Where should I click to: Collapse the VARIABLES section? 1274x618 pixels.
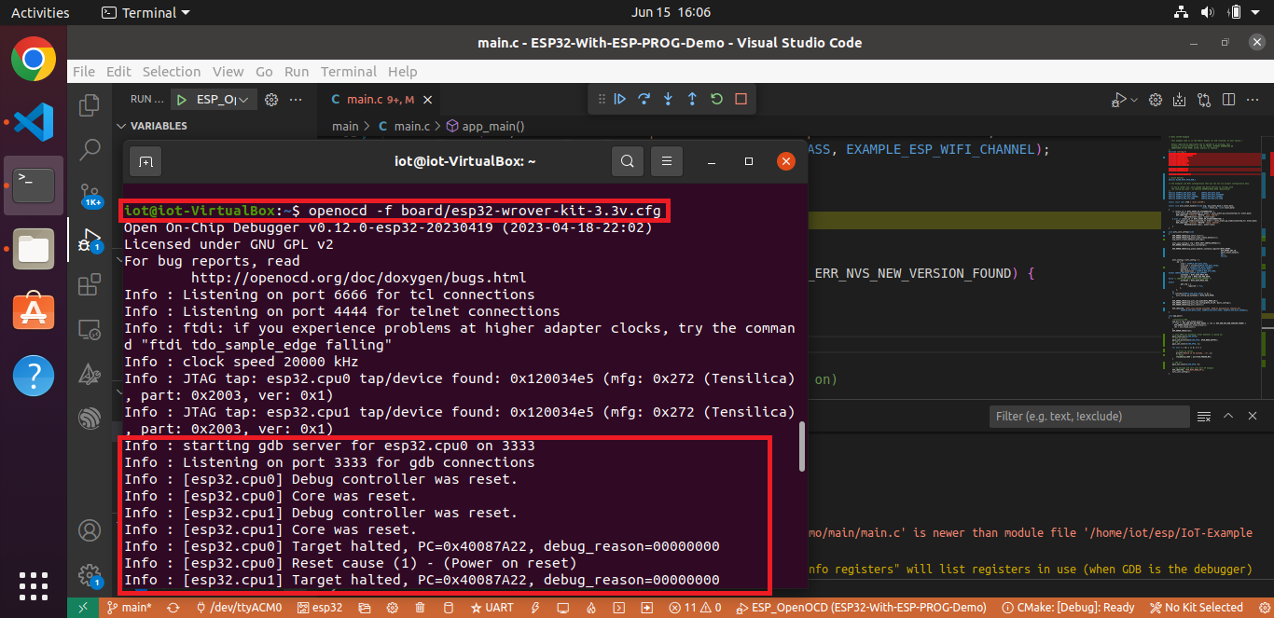tap(151, 126)
